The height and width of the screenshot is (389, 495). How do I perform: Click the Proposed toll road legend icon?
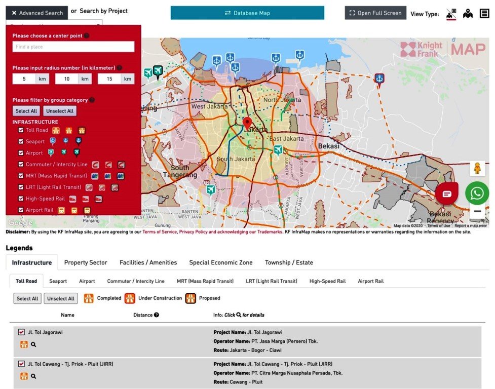pyautogui.click(x=191, y=298)
